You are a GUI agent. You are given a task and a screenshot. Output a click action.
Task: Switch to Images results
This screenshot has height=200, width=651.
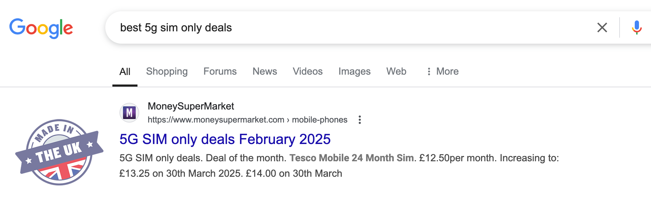354,71
